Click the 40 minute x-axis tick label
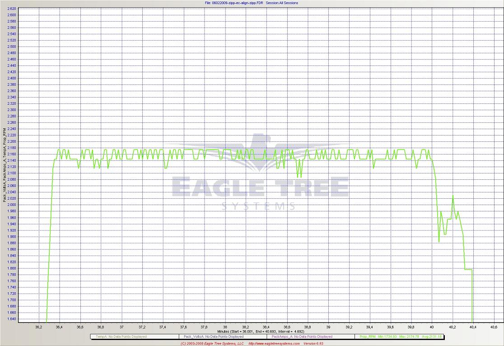The width and height of the screenshot is (504, 346). (431, 327)
